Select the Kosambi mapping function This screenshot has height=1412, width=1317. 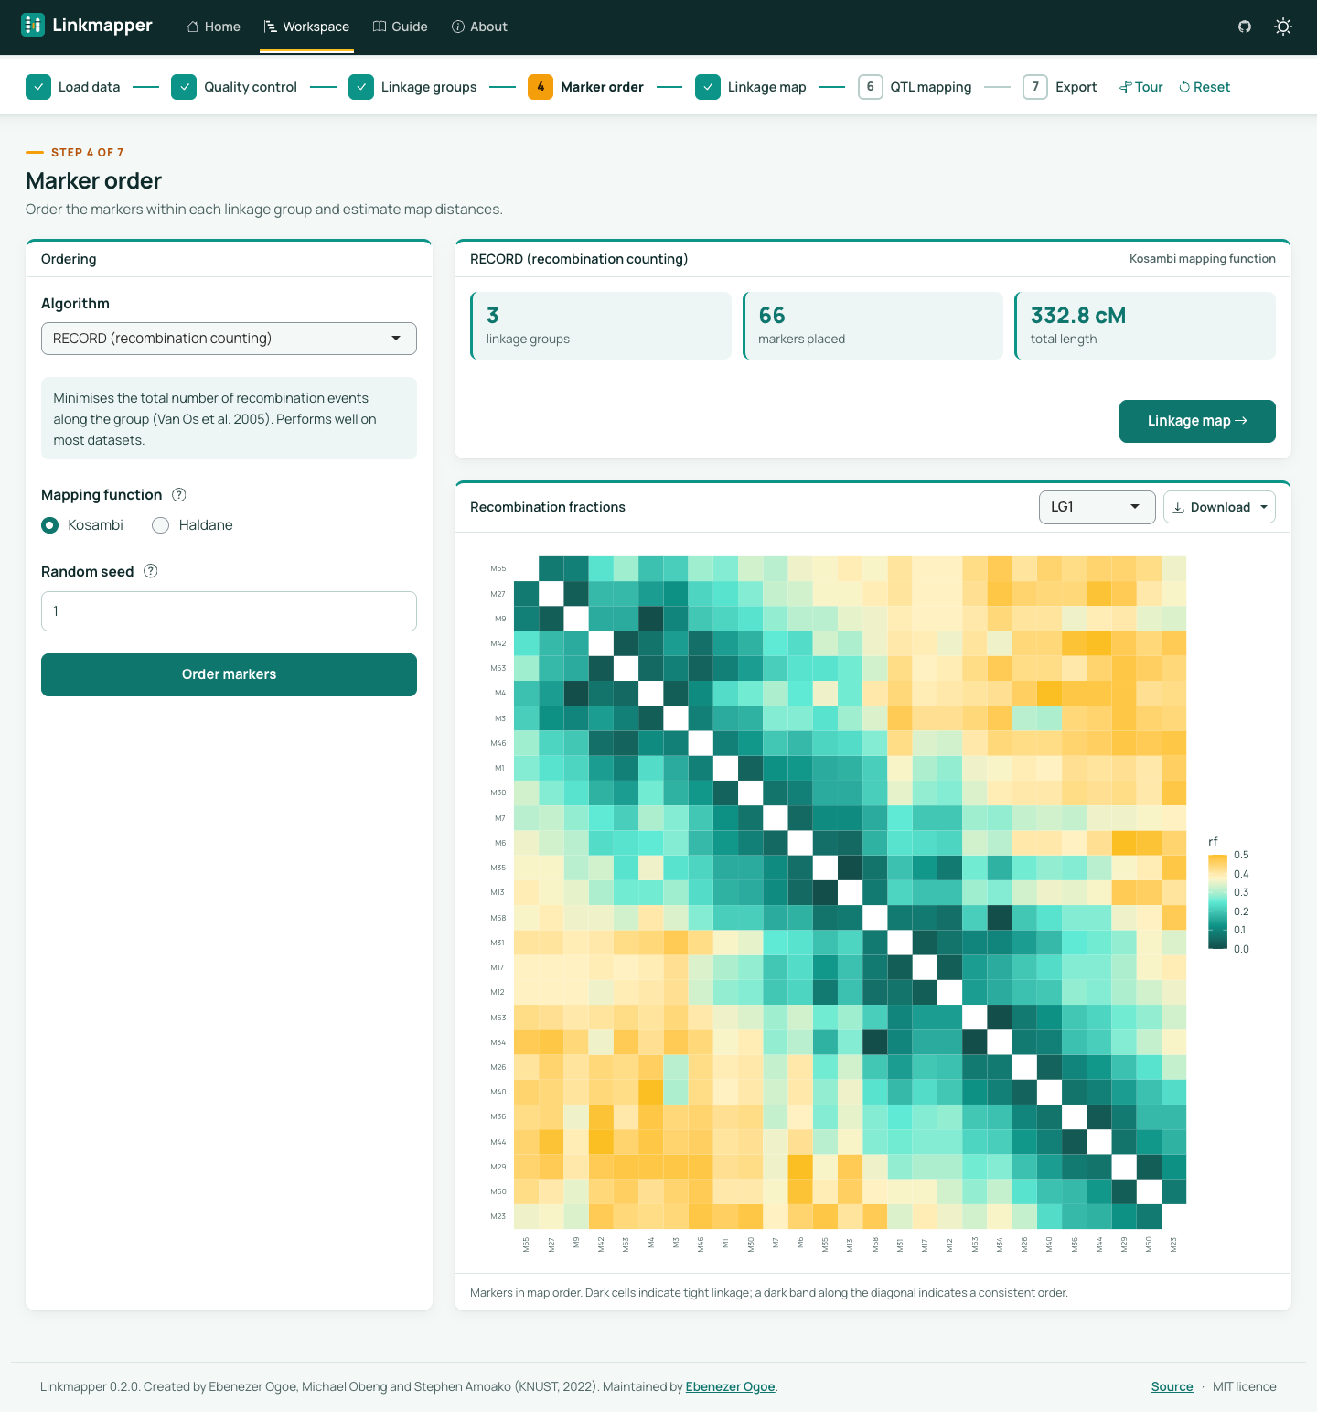click(x=50, y=525)
